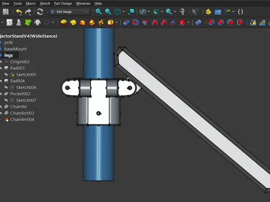
Task: Open the Part Design menu
Action: click(63, 3)
